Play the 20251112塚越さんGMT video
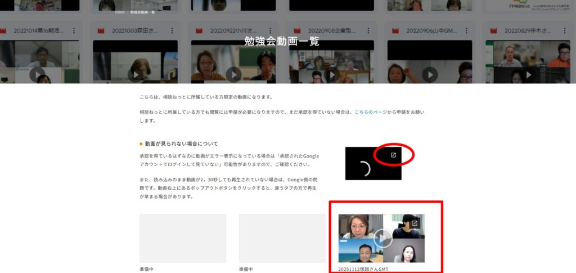Screen dimensions: 576x273 382,238
